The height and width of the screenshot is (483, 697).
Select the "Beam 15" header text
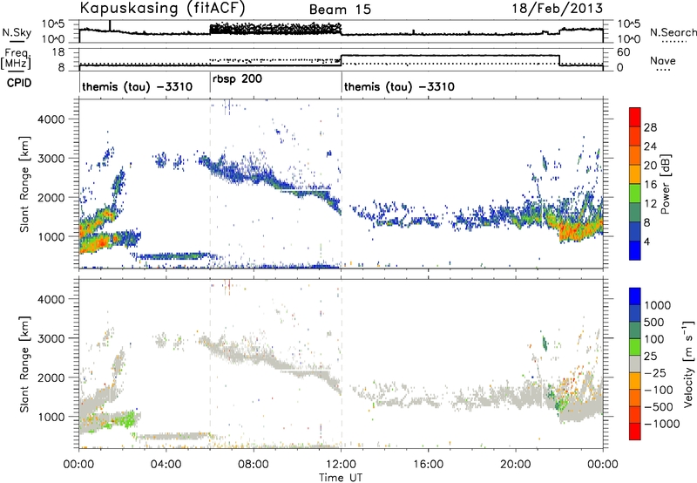340,10
